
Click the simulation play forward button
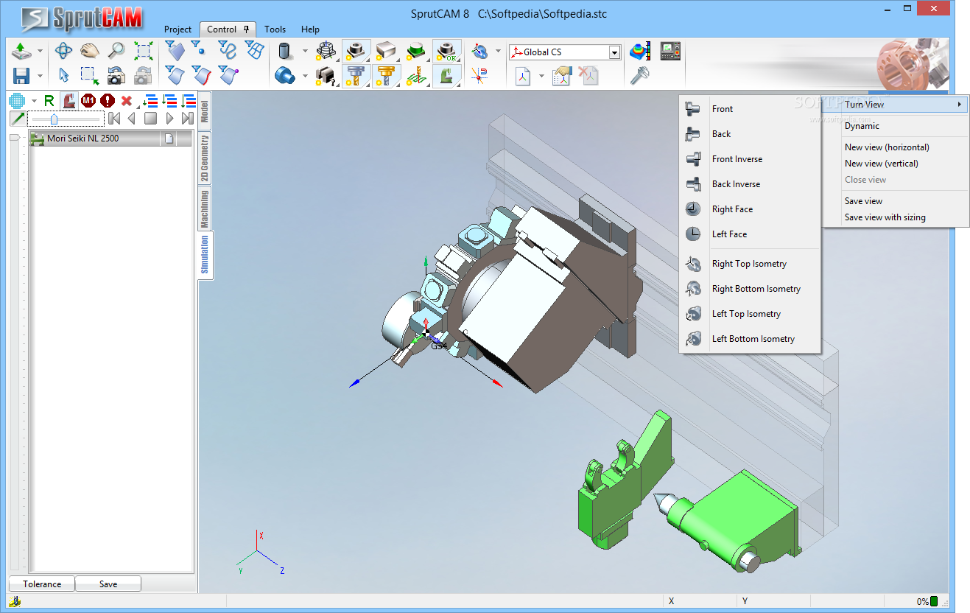(169, 119)
